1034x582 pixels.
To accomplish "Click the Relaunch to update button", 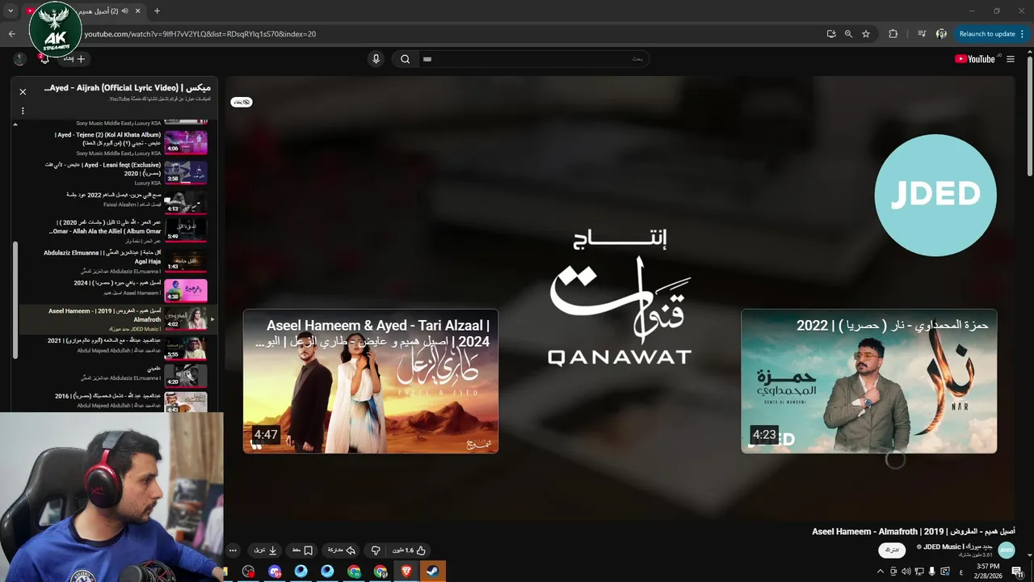I will (x=992, y=34).
